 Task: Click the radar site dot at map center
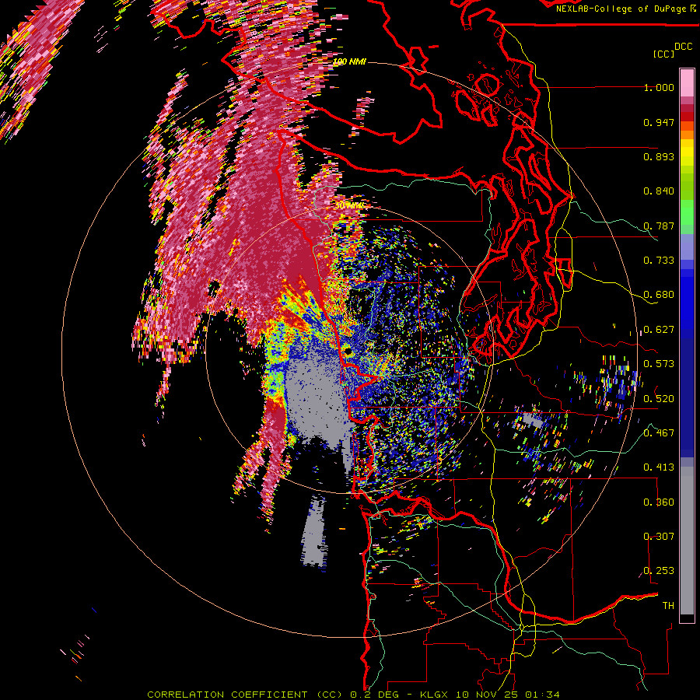click(x=348, y=352)
